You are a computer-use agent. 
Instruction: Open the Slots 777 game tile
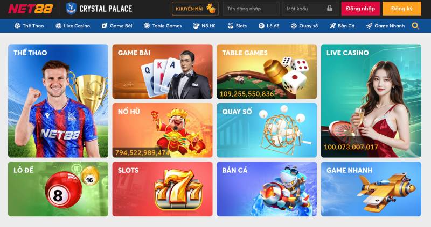[162, 189]
